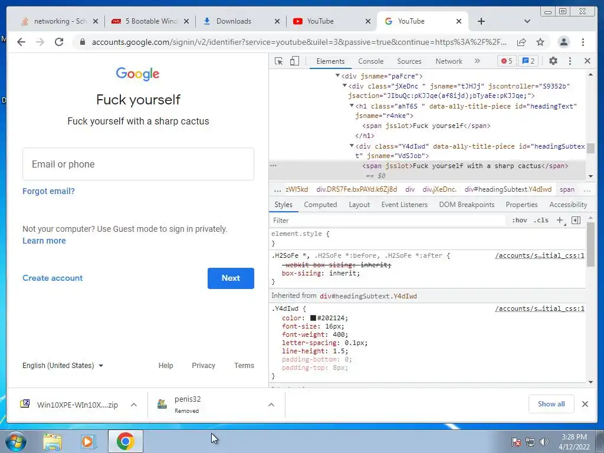Open the Windows Start menu orb
The height and width of the screenshot is (453, 604).
pyautogui.click(x=16, y=441)
